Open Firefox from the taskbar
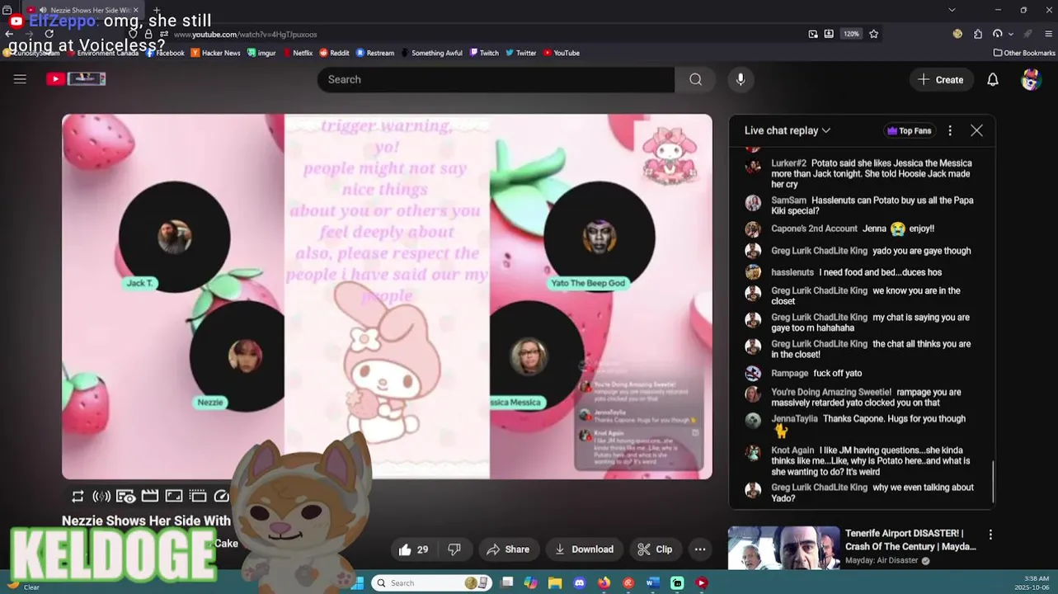The width and height of the screenshot is (1058, 594). pyautogui.click(x=604, y=582)
